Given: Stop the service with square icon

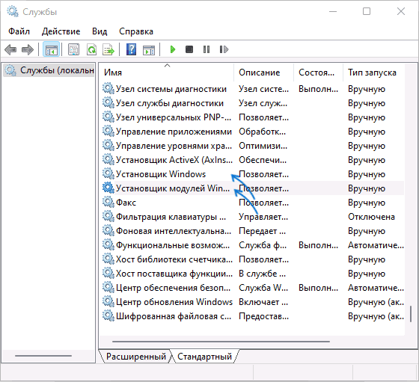Looking at the screenshot, I should coord(189,49).
